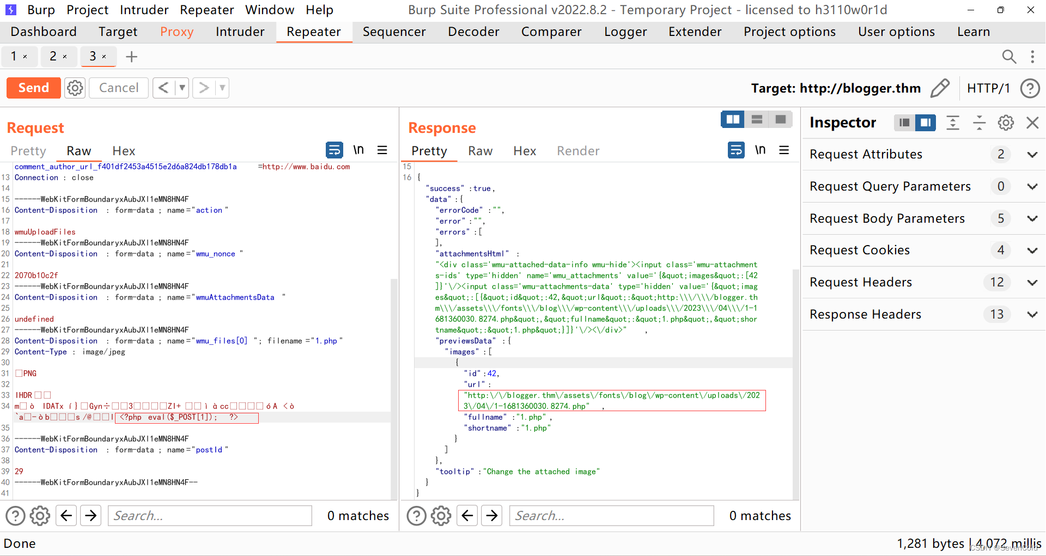
Task: Open Request search help icon
Action: [15, 515]
